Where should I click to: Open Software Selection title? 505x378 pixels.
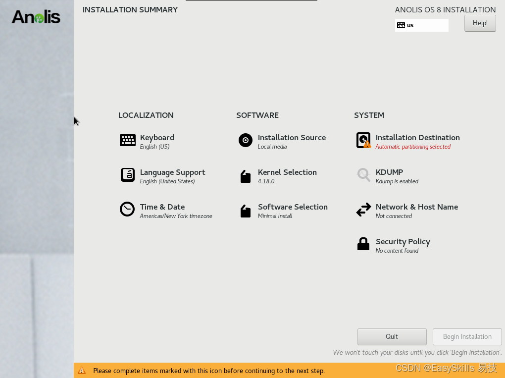click(x=293, y=207)
